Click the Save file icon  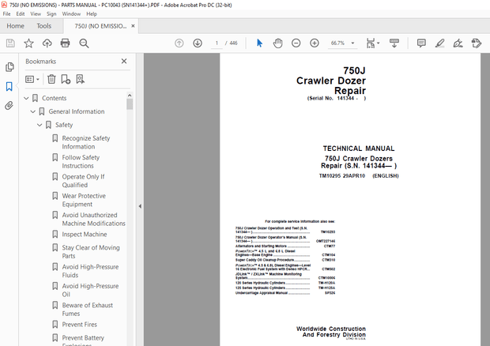point(10,43)
